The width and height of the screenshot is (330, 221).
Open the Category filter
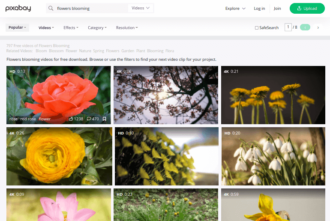[x=98, y=28]
